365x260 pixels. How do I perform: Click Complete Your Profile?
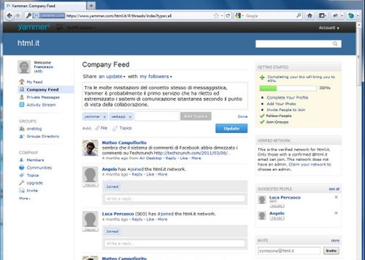point(287,97)
